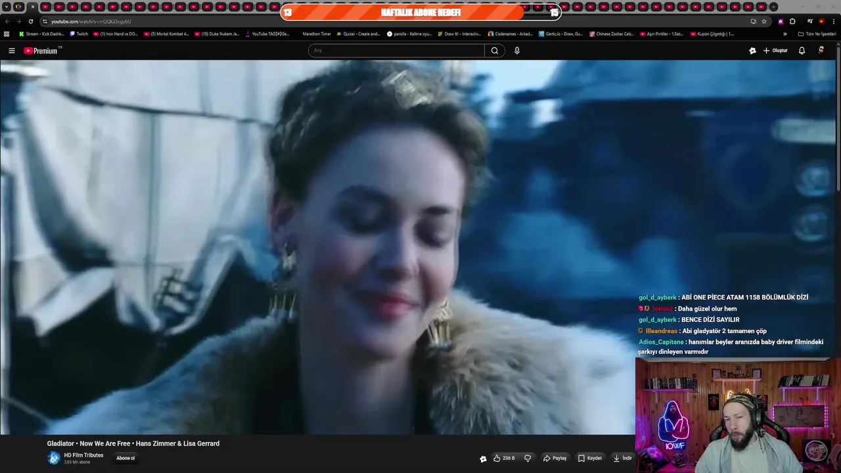Open the YouTube hamburger guide menu
Viewport: 841px width, 473px height.
(11, 51)
